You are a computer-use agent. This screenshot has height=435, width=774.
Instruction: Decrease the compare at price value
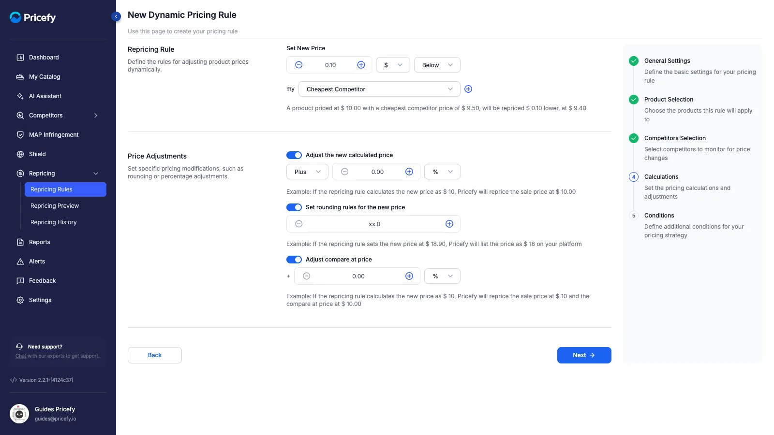(307, 276)
